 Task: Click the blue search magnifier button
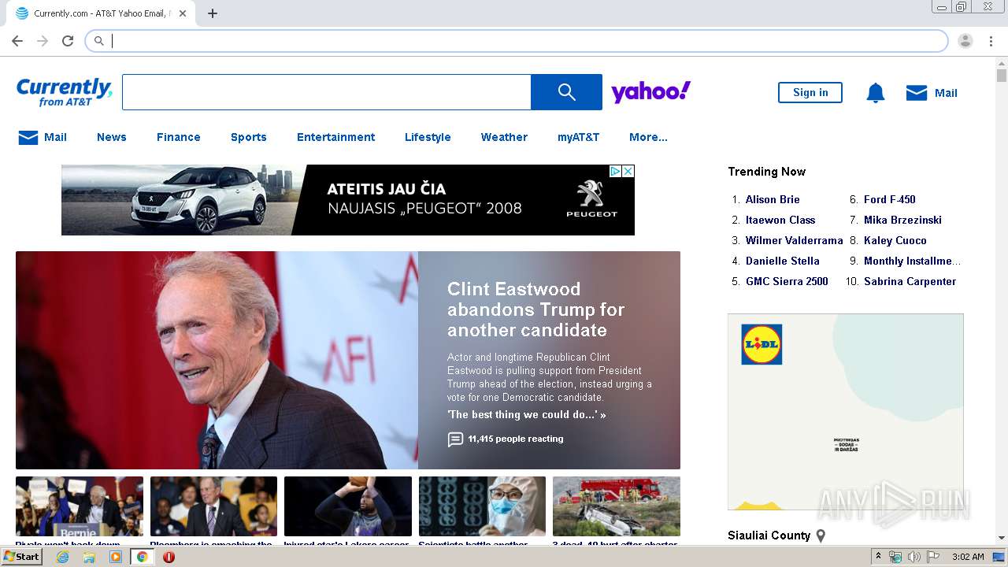pyautogui.click(x=567, y=92)
